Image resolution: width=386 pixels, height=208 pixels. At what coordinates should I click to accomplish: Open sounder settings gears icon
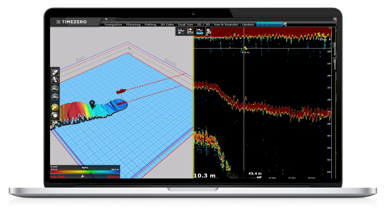pos(208,31)
